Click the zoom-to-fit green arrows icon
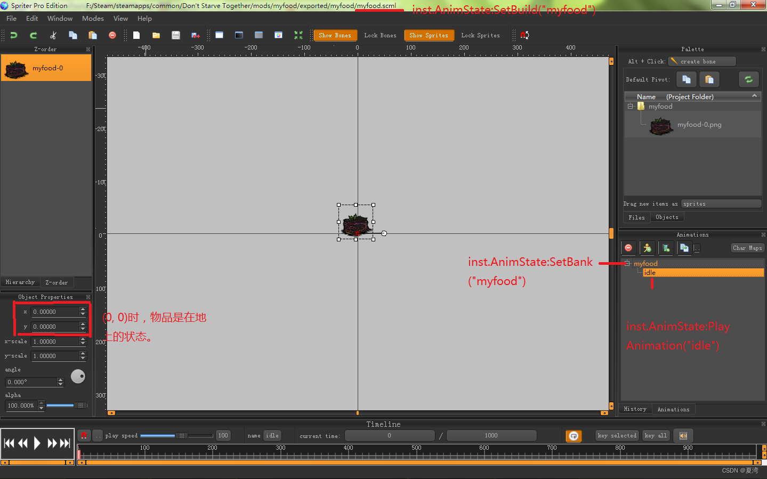Viewport: 767px width, 479px height. click(298, 35)
